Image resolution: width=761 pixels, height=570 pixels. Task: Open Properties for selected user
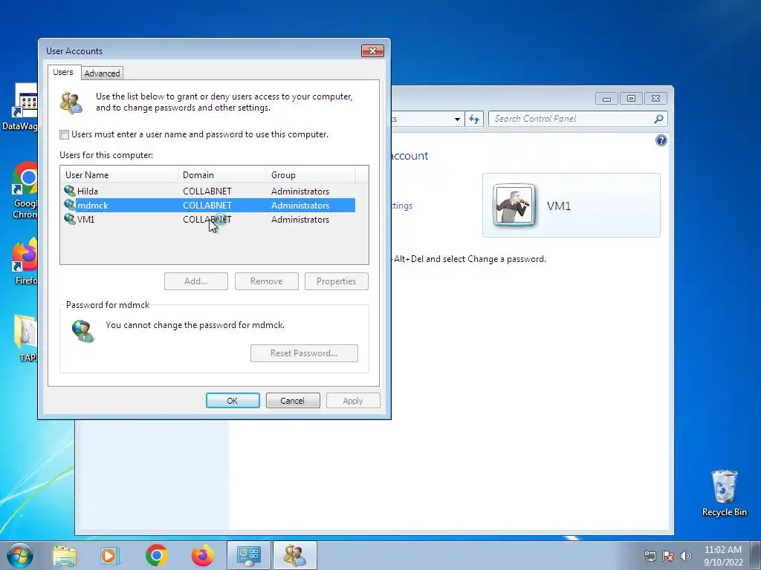337,281
